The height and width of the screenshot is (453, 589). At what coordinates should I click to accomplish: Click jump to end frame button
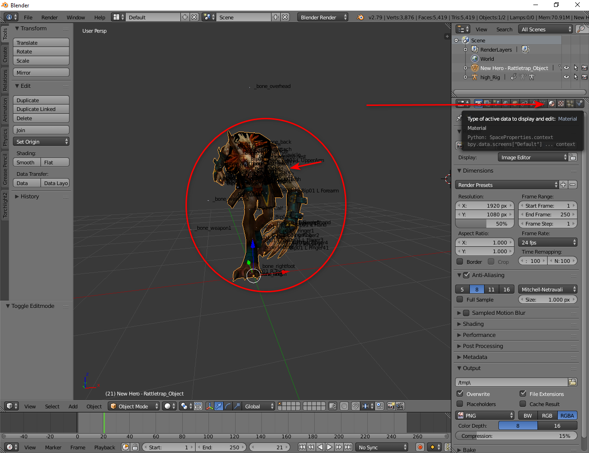[348, 447]
